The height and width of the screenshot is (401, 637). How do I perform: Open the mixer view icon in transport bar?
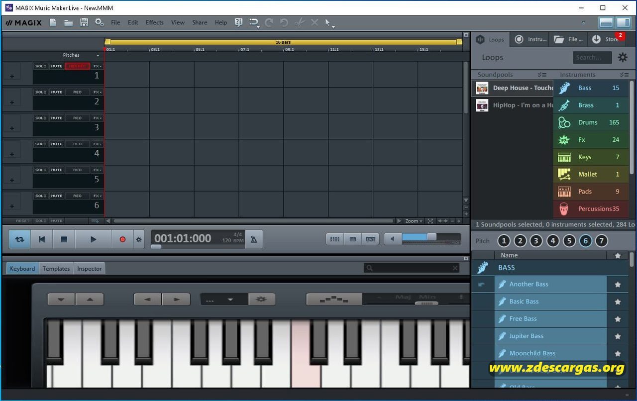click(x=335, y=239)
